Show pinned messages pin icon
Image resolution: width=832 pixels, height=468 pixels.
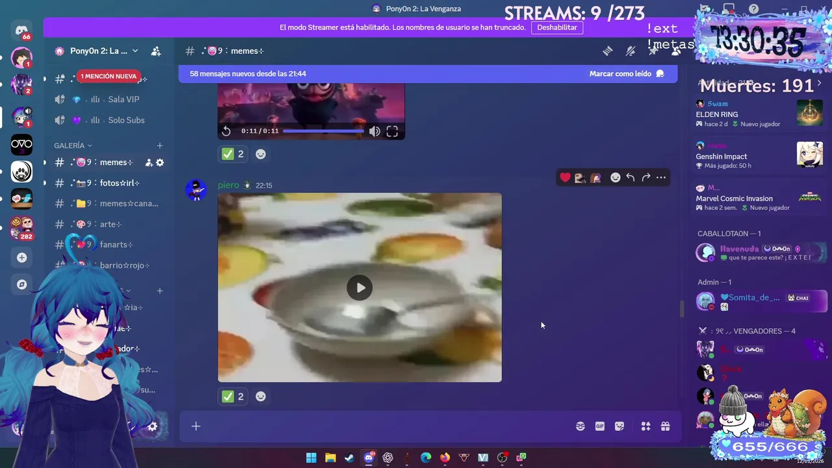[x=653, y=51]
